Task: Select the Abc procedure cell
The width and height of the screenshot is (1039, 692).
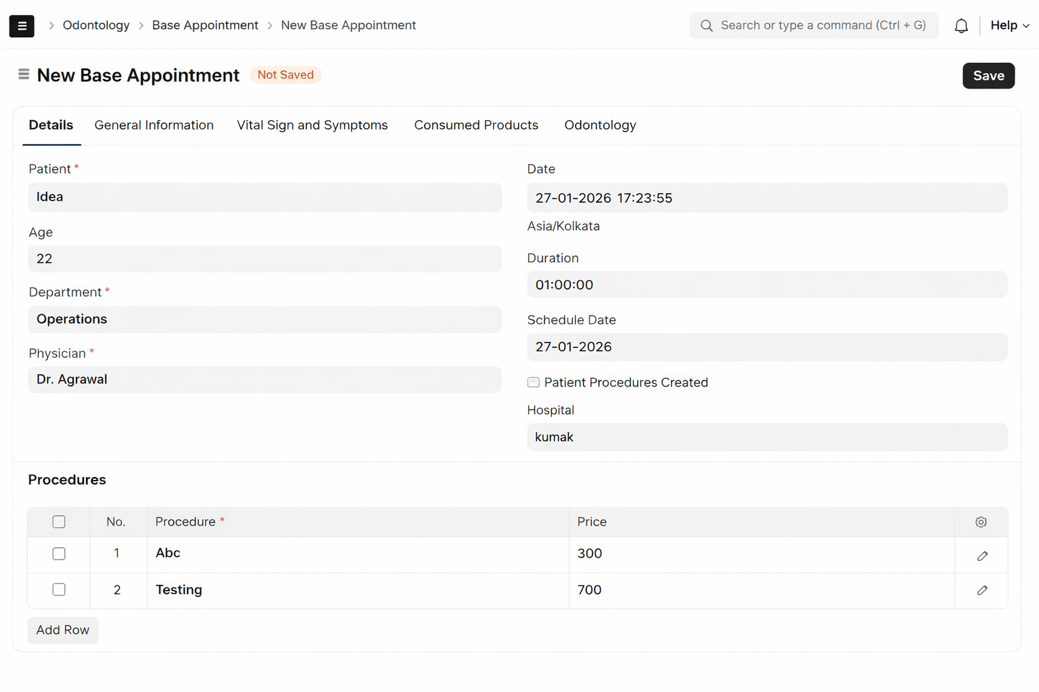Action: pos(358,554)
